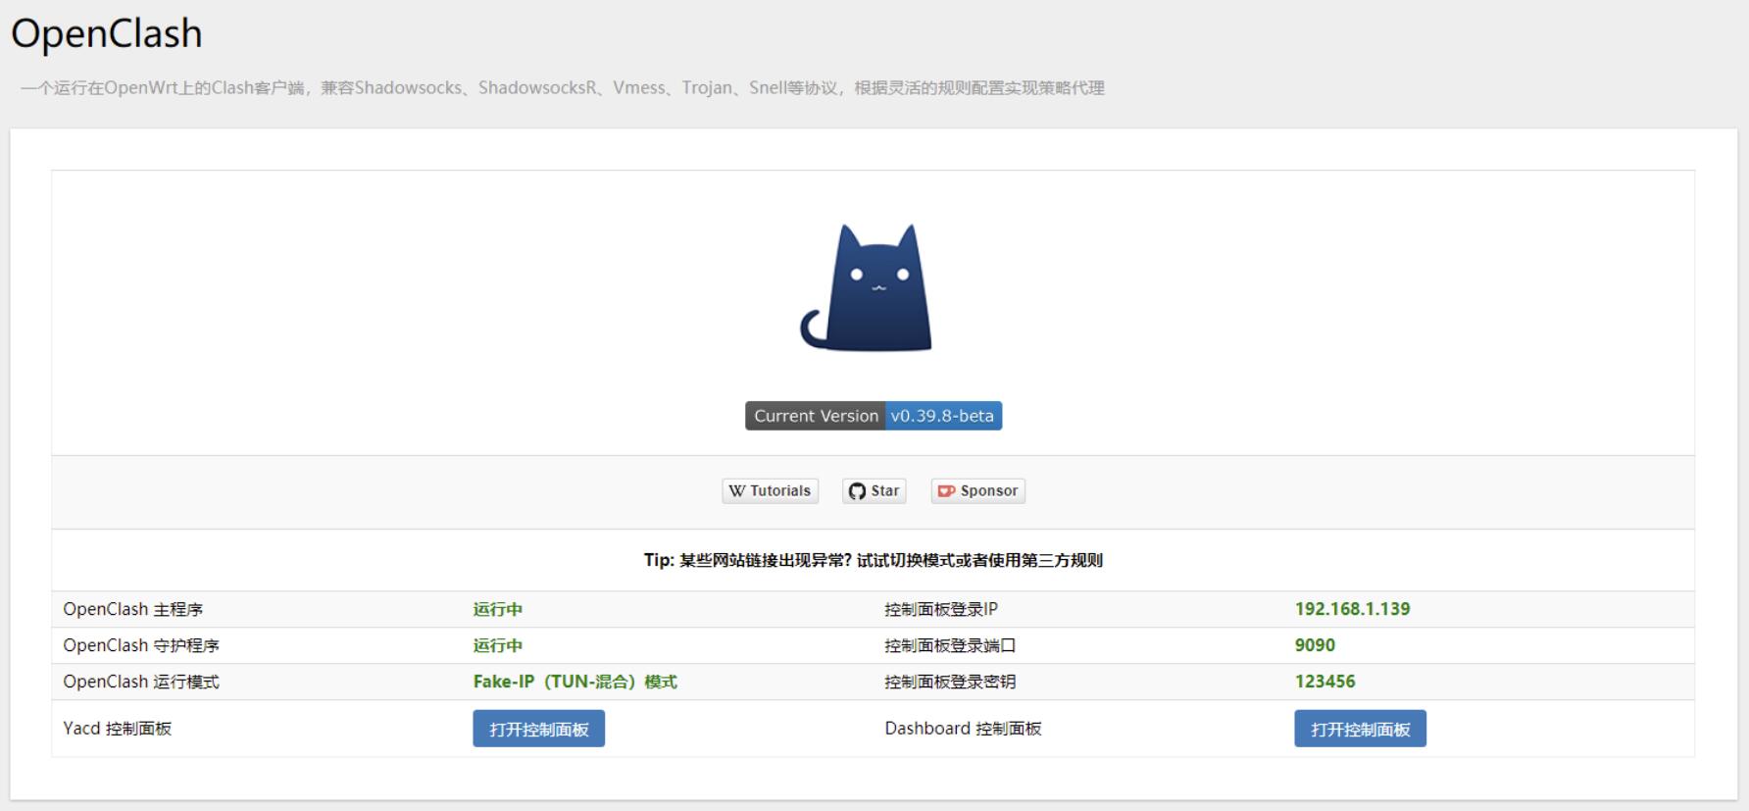1749x811 pixels.
Task: Click the Tip text about switching modes
Action: tap(874, 560)
